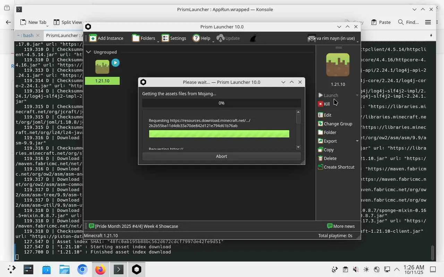
Task: Click Create Shortcut in the sidebar
Action: point(336,167)
